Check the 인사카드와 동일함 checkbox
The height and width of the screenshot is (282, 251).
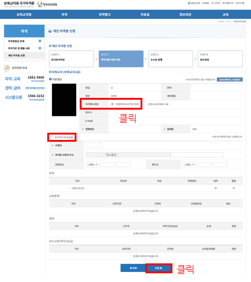[51, 137]
